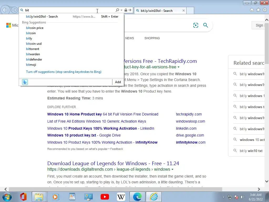Click the Bing search provider icon

pos(25,82)
